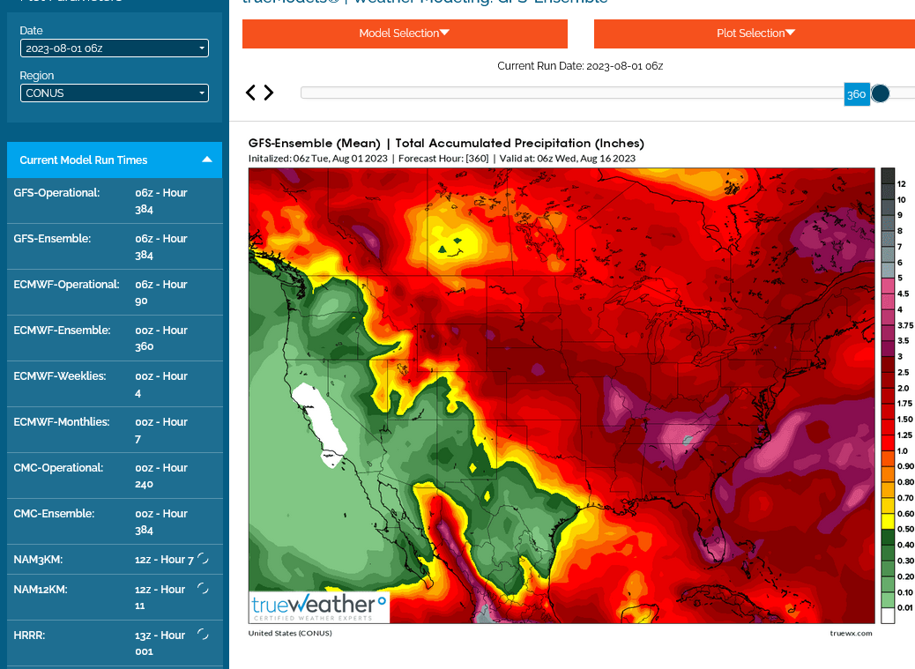Viewport: 915px width, 669px height.
Task: Select the NAM3KM row label
Action: pos(38,560)
